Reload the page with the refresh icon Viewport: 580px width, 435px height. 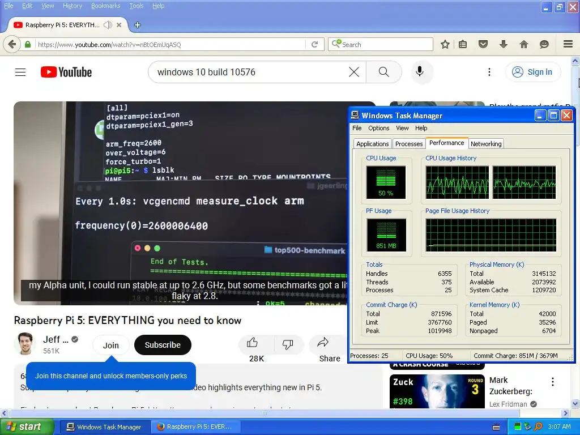(315, 44)
